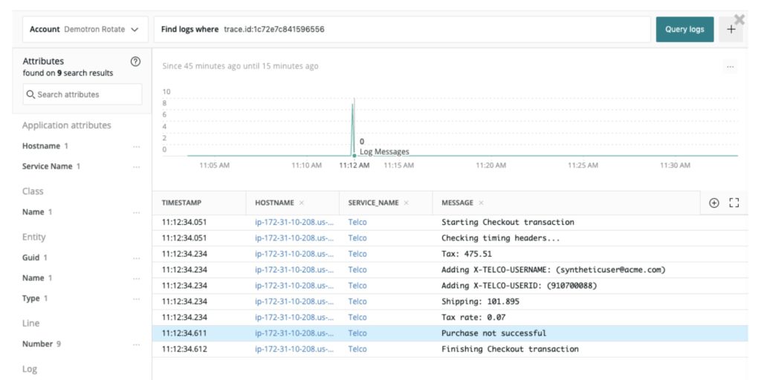Open the Service Name attribute ellipsis menu

click(x=137, y=167)
